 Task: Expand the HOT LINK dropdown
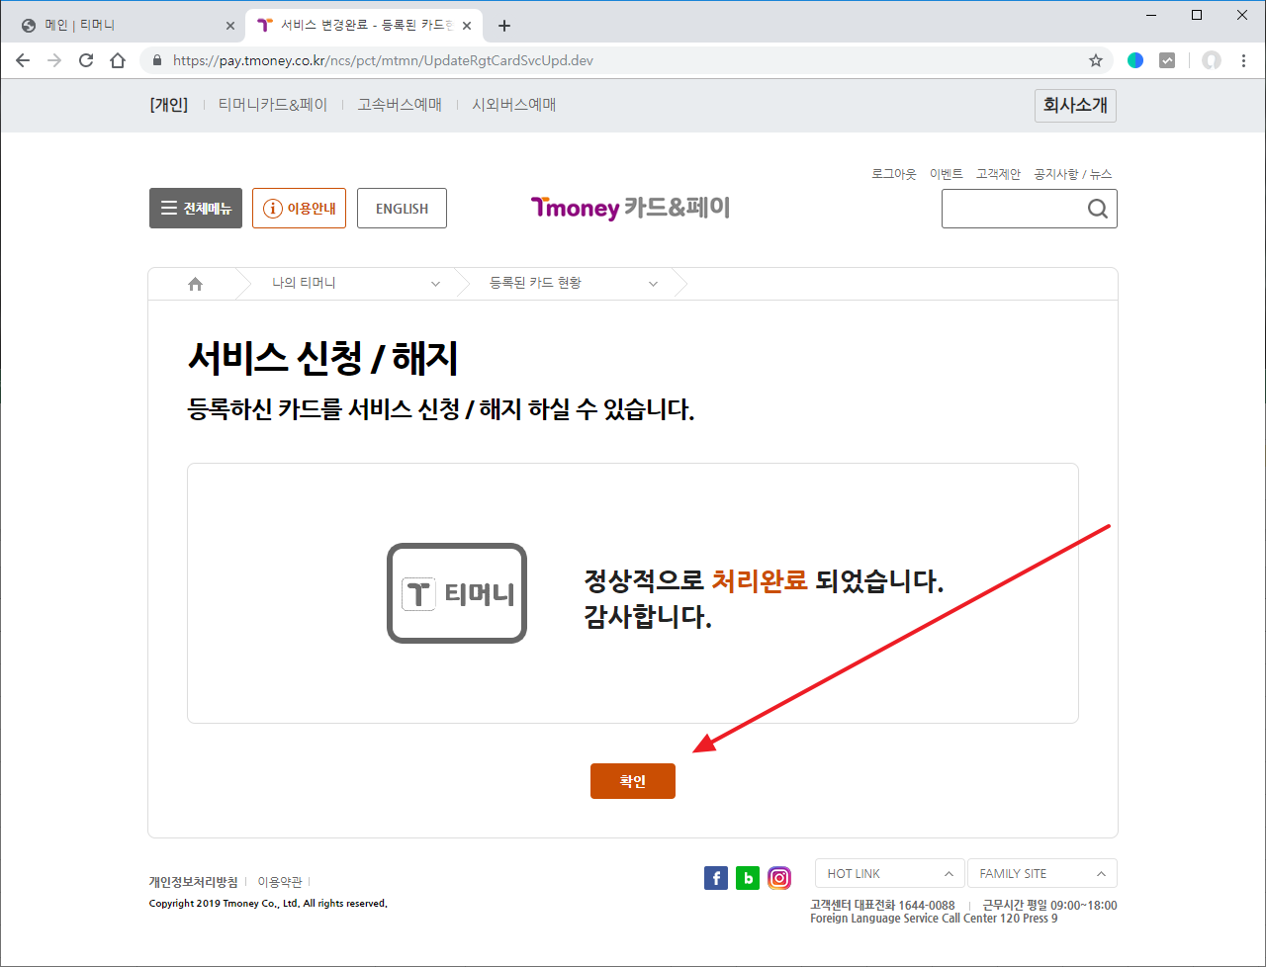pyautogui.click(x=890, y=873)
